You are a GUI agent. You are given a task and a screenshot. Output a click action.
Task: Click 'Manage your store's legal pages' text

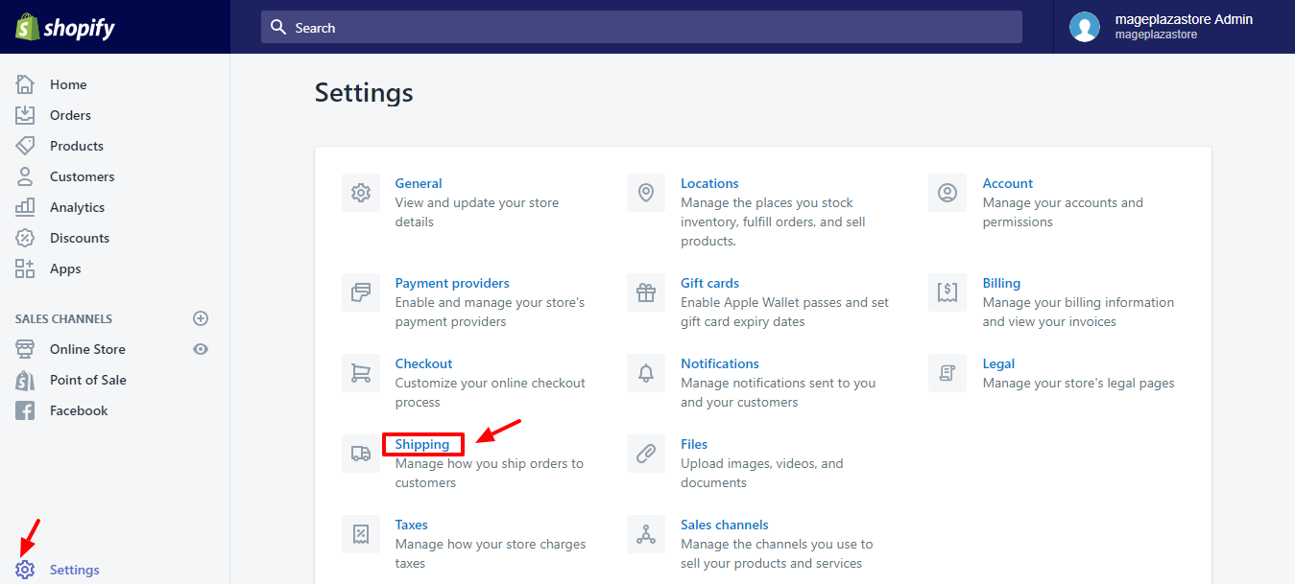1079,383
